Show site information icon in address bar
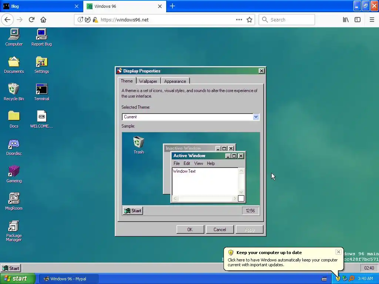Screen dimensions: 379x284 [80, 20]
